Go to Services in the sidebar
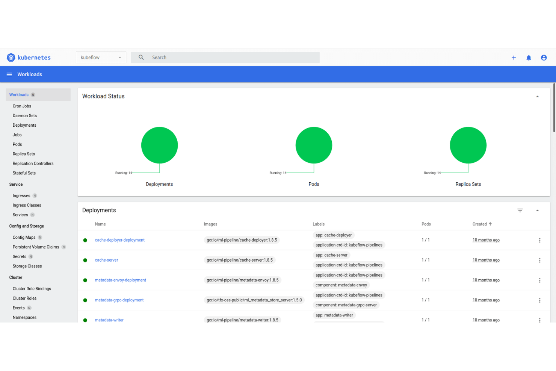This screenshot has height=371, width=556. 20,215
